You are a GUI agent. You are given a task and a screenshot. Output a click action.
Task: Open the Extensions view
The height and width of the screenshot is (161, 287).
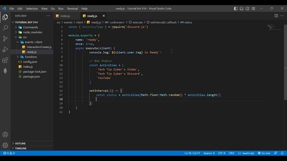coord(5,60)
